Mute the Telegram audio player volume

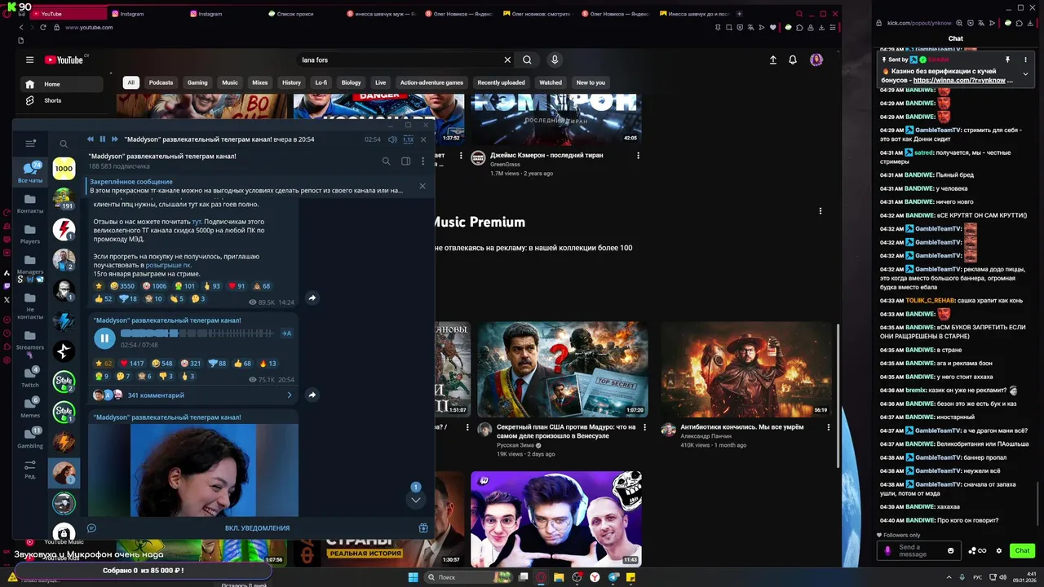[392, 139]
